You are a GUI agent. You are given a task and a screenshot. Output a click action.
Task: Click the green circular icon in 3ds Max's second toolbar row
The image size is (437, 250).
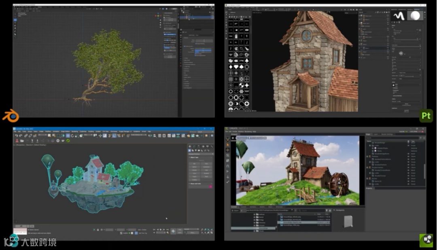pos(68,141)
